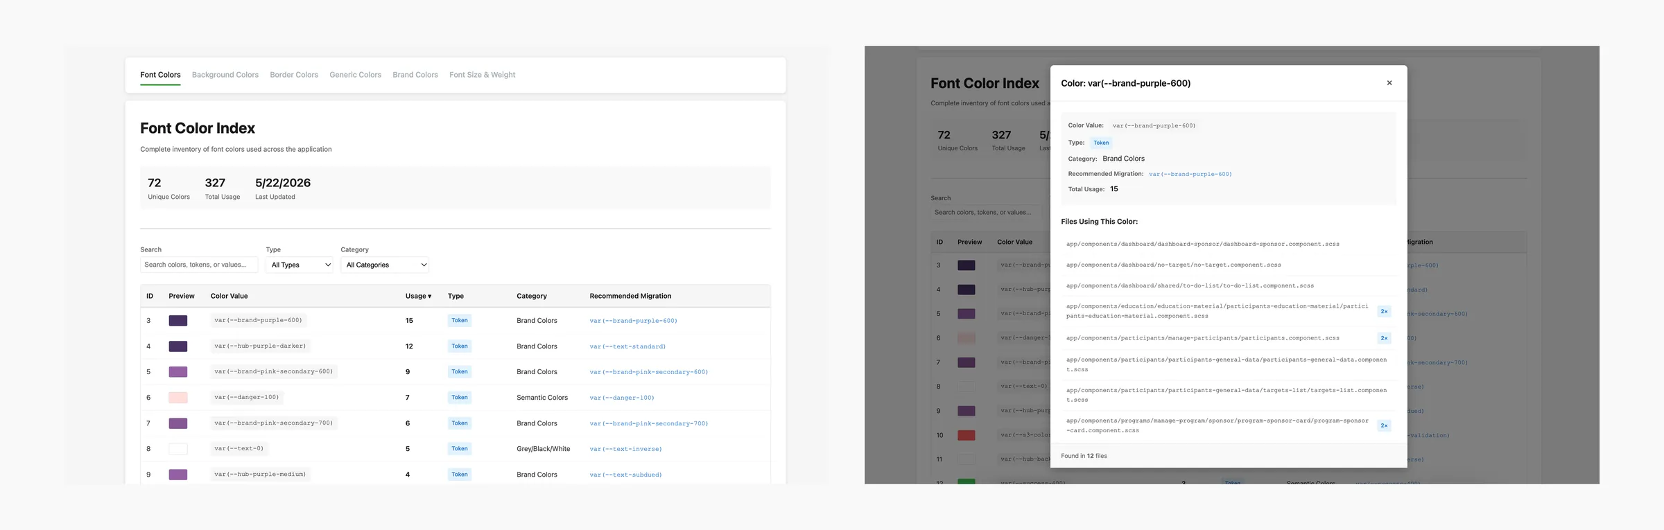Image resolution: width=1664 pixels, height=530 pixels.
Task: Click the var(--danger-100) color value chip
Action: [247, 397]
